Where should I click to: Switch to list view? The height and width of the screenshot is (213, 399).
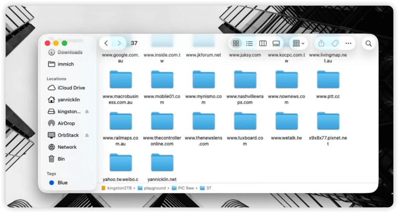[x=249, y=44]
